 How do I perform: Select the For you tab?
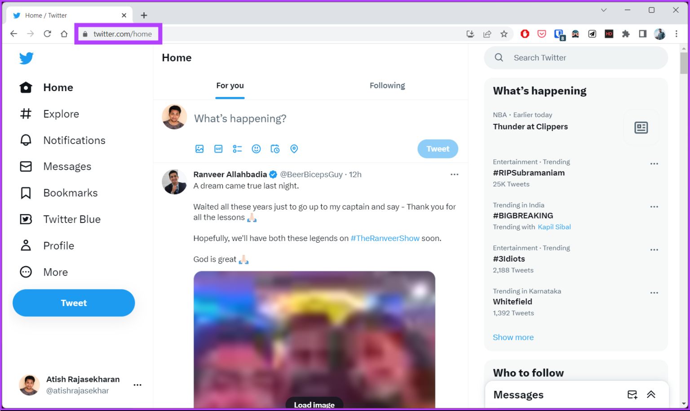coord(230,85)
